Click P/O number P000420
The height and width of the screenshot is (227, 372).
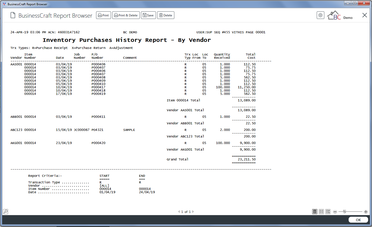98,143
